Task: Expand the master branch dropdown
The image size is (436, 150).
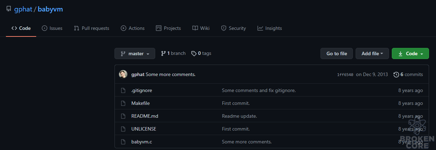Action: pos(135,53)
